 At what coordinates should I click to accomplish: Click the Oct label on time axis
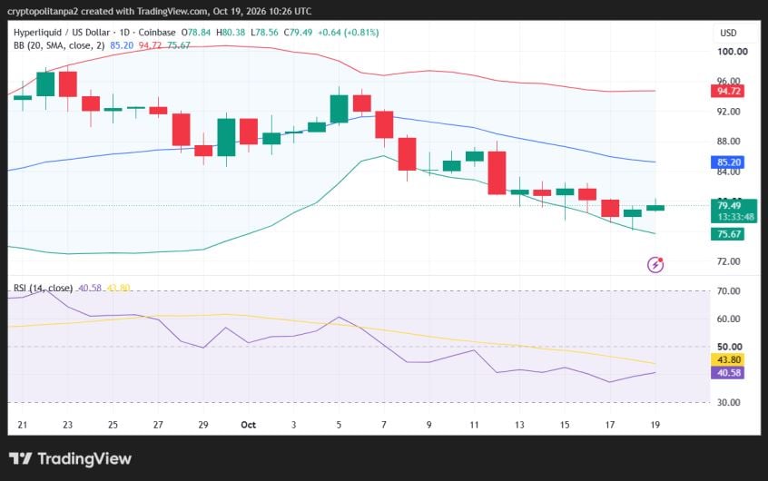(249, 425)
